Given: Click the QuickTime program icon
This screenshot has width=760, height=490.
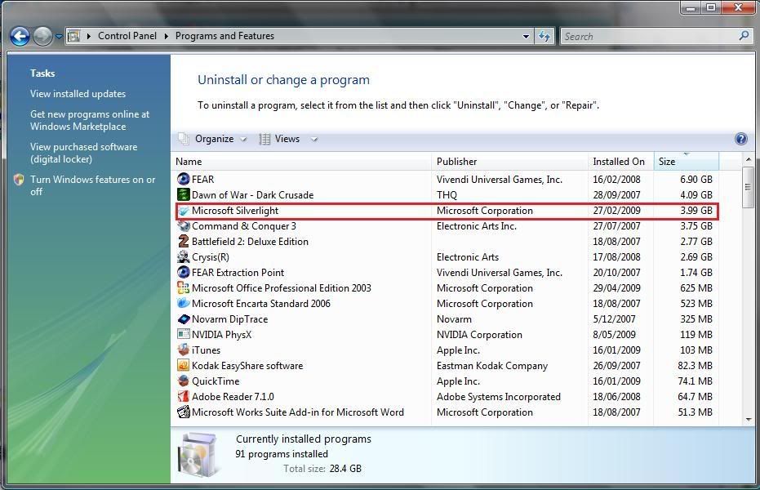Looking at the screenshot, I should pos(183,381).
